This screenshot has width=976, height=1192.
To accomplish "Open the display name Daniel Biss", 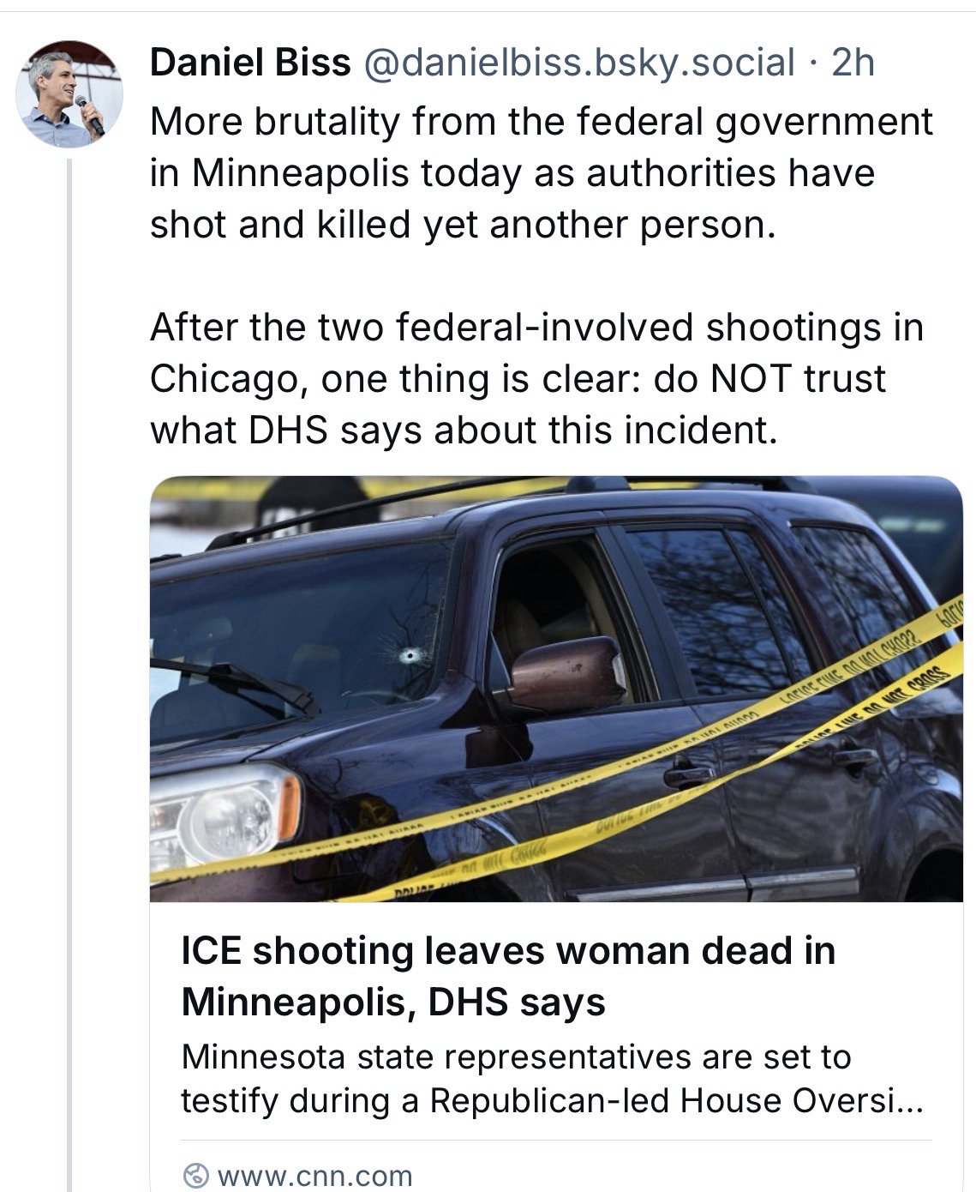I will 250,63.
